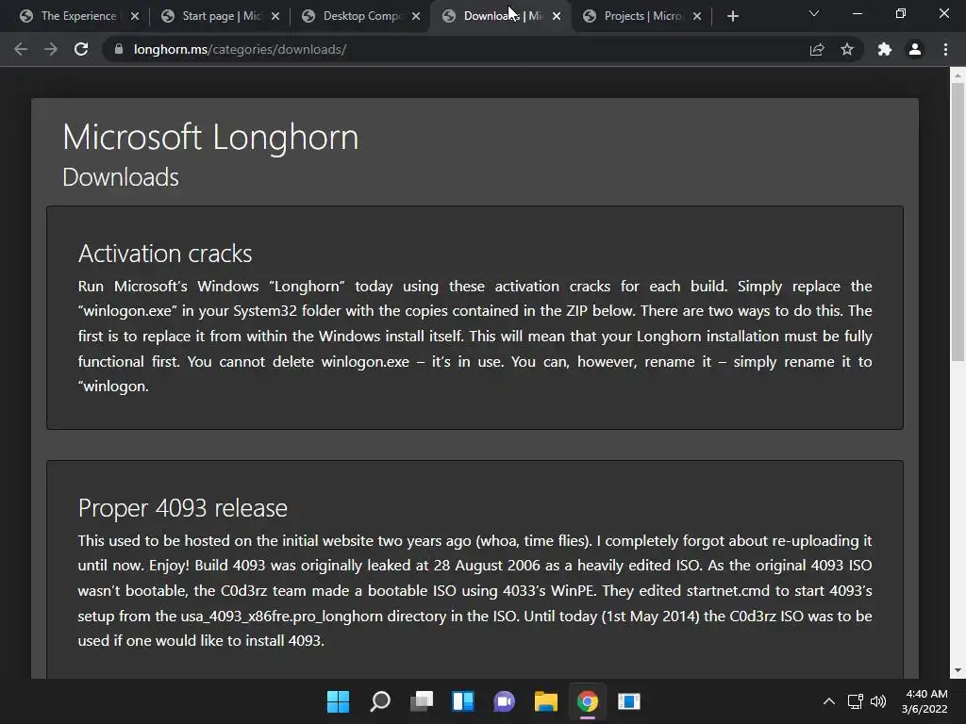
Task: Open the tab search chevron
Action: (x=814, y=13)
